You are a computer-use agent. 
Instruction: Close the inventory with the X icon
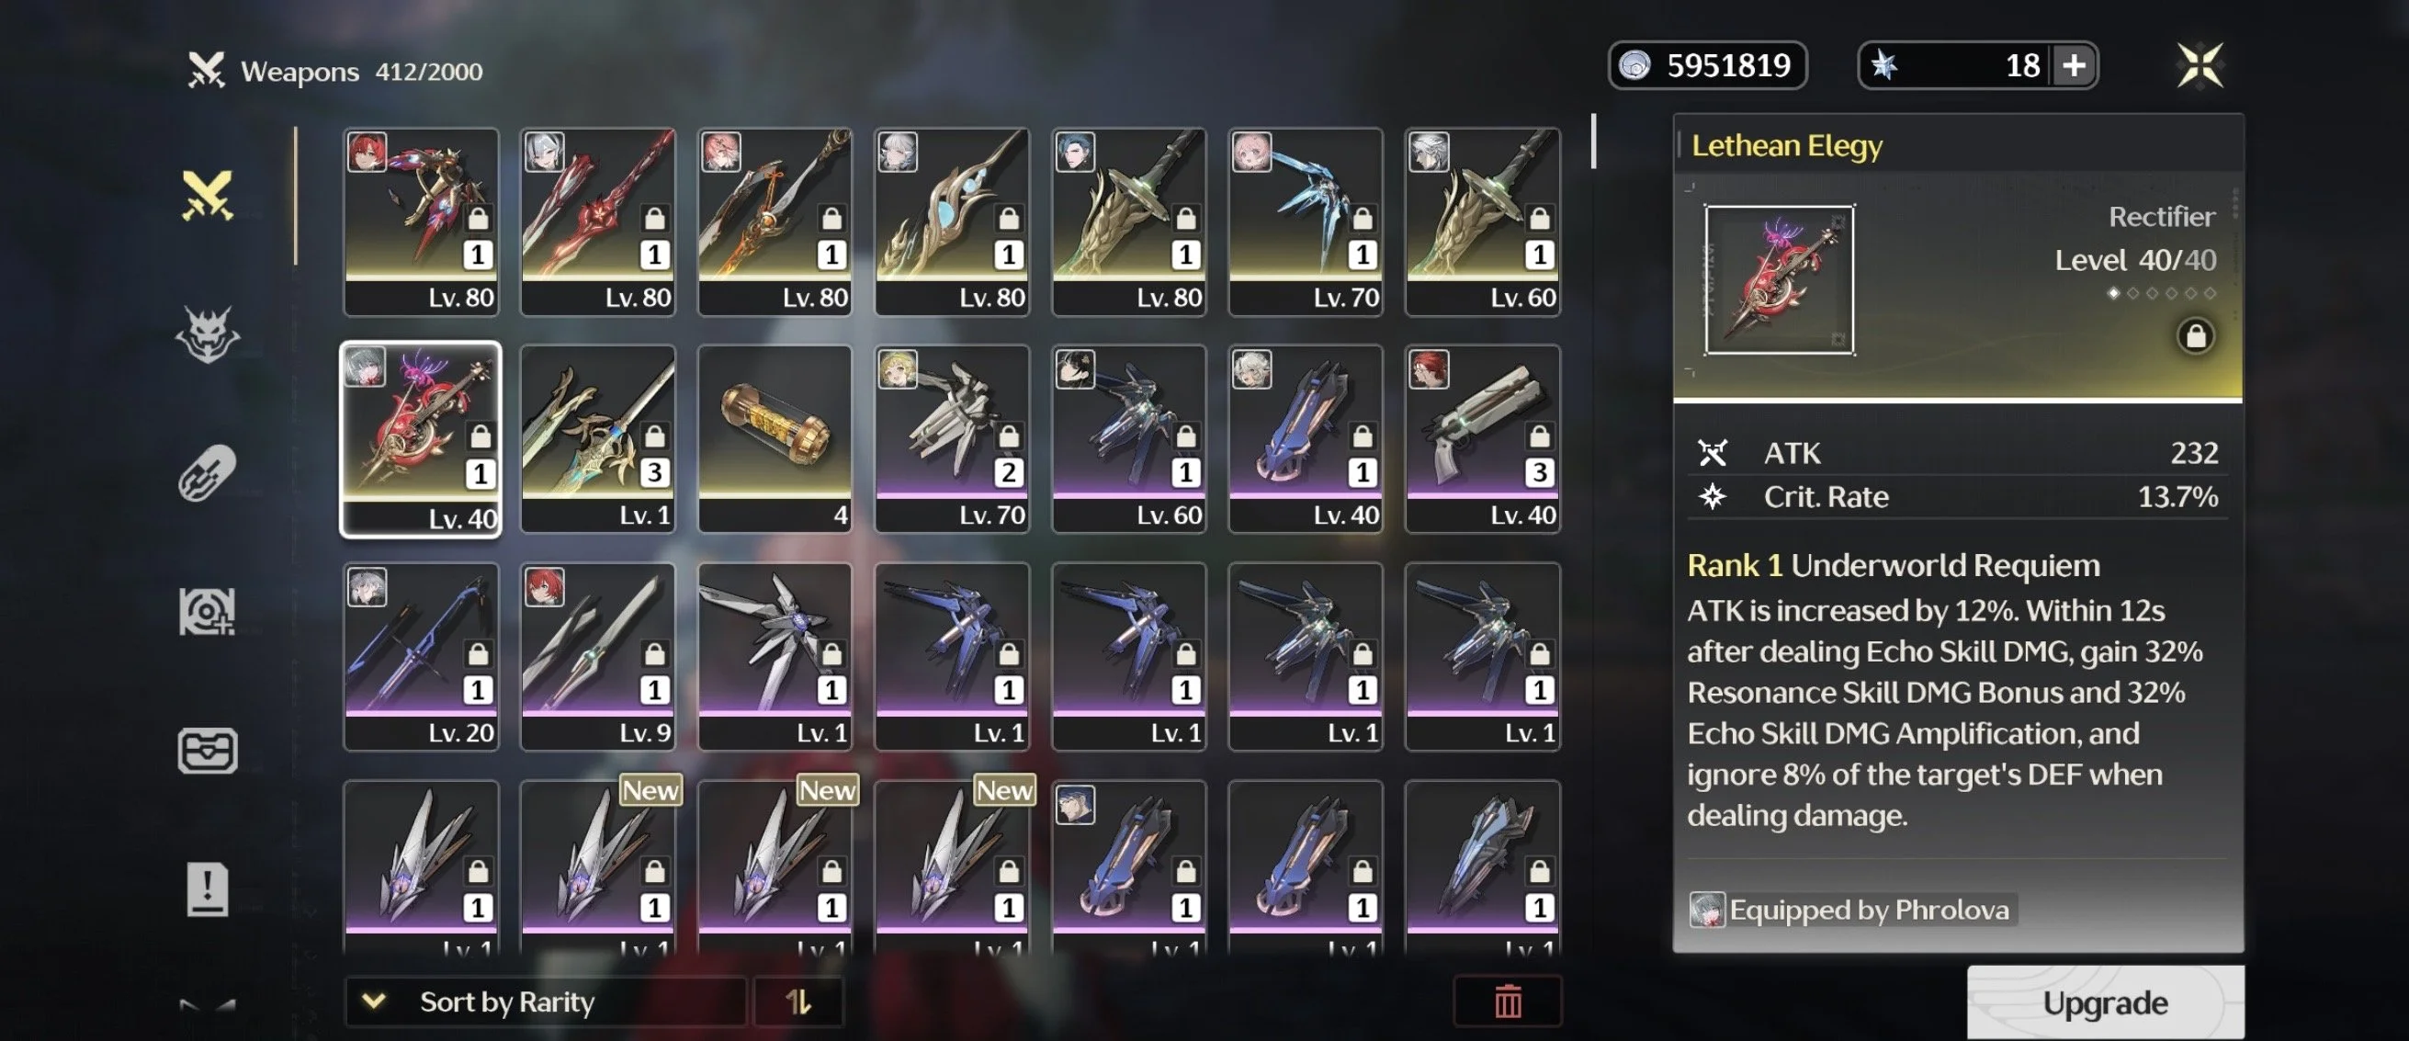2200,65
